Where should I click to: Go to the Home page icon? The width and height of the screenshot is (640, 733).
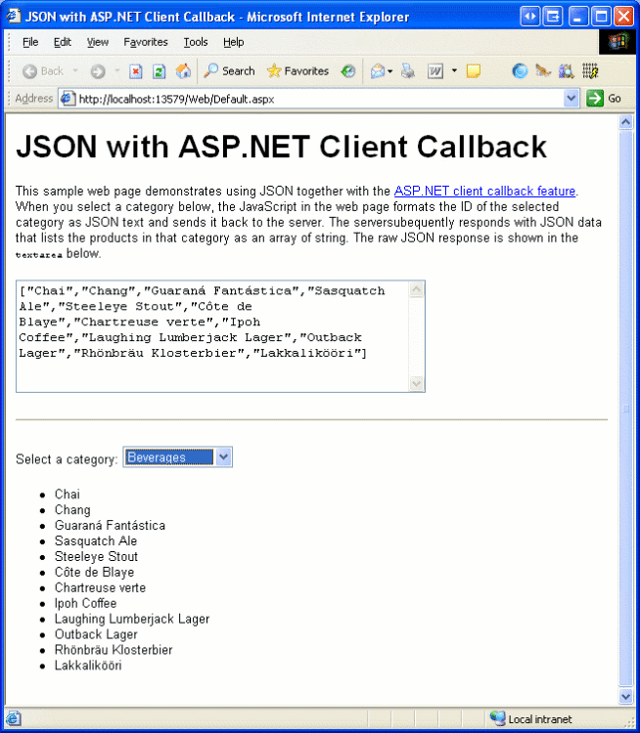[183, 71]
